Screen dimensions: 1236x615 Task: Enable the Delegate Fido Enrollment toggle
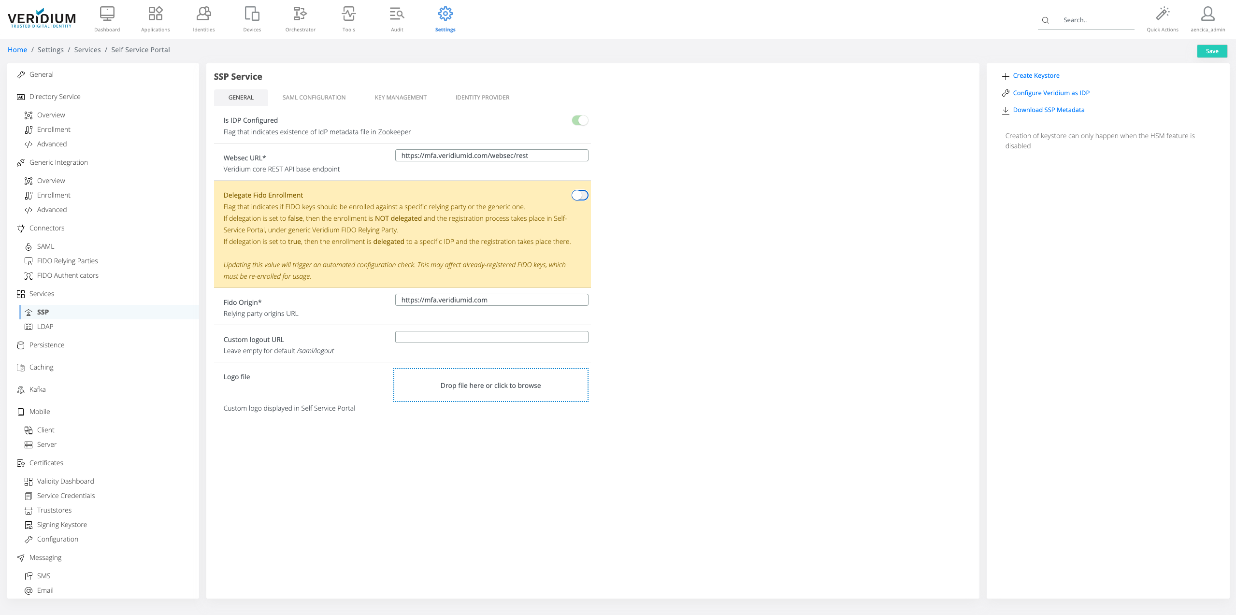click(579, 195)
